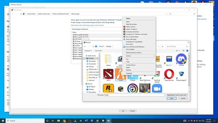Uncheck the first @FirewallAPI.dll checkbox
This screenshot has height=123, width=218.
point(74,35)
